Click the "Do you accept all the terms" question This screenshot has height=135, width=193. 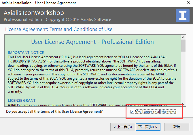coord(54,111)
